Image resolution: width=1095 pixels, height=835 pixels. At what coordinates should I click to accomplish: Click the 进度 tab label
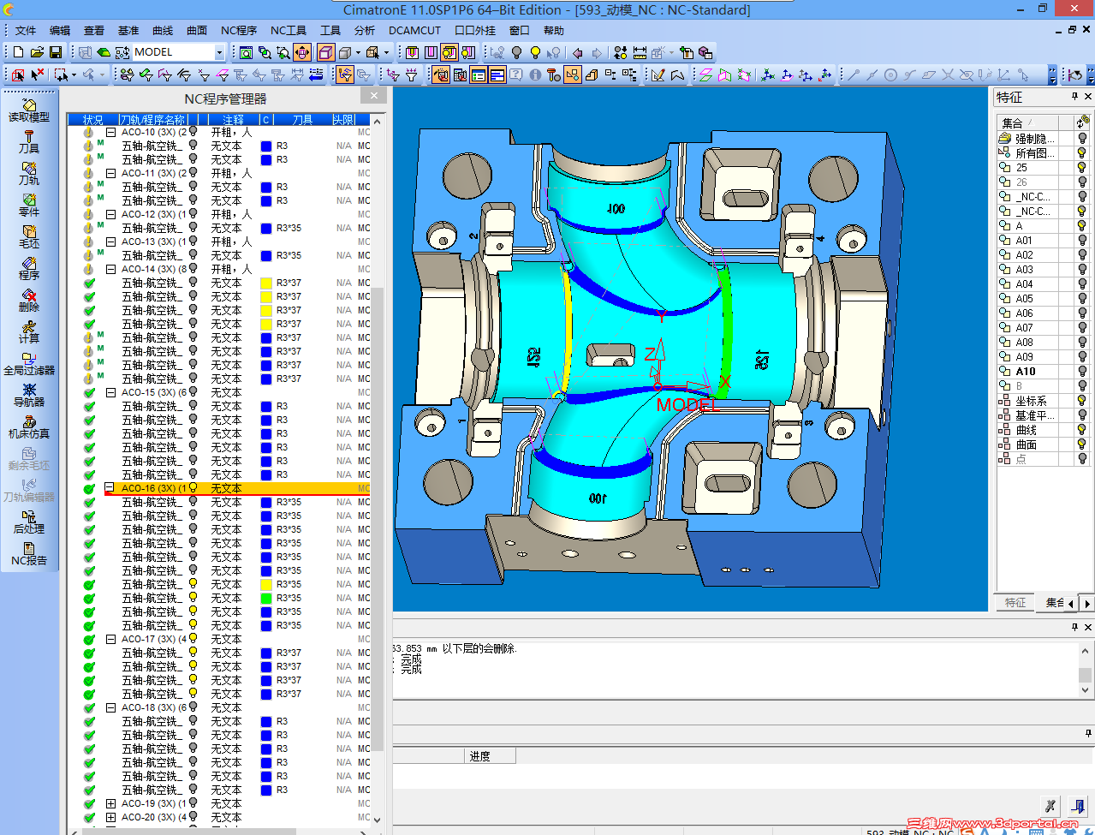(480, 756)
